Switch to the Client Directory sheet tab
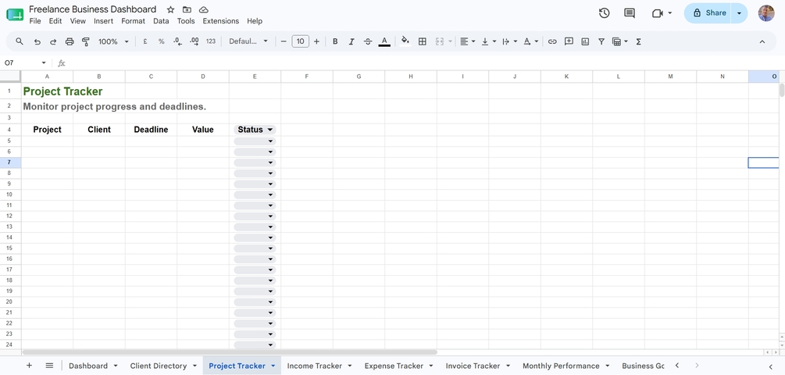Image resolution: width=785 pixels, height=375 pixels. click(x=159, y=366)
